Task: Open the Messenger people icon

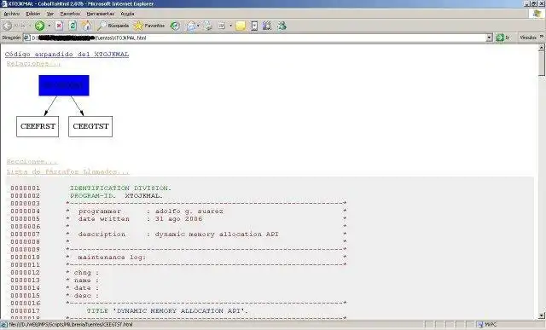Action: [282, 26]
